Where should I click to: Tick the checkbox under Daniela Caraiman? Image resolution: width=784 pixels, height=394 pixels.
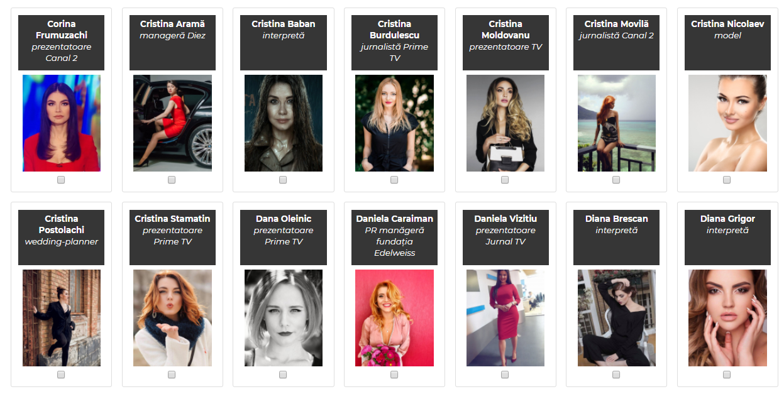[x=394, y=375]
